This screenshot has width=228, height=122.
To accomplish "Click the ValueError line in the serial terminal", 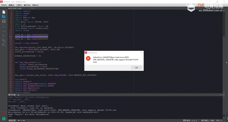I will click(62, 110).
